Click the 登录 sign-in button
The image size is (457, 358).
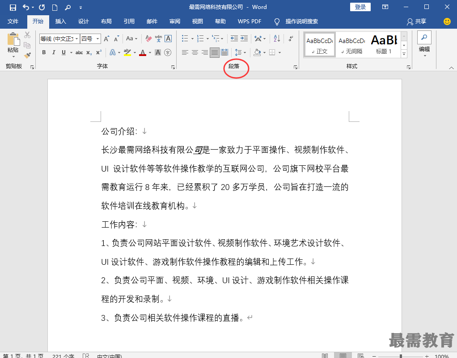point(360,7)
